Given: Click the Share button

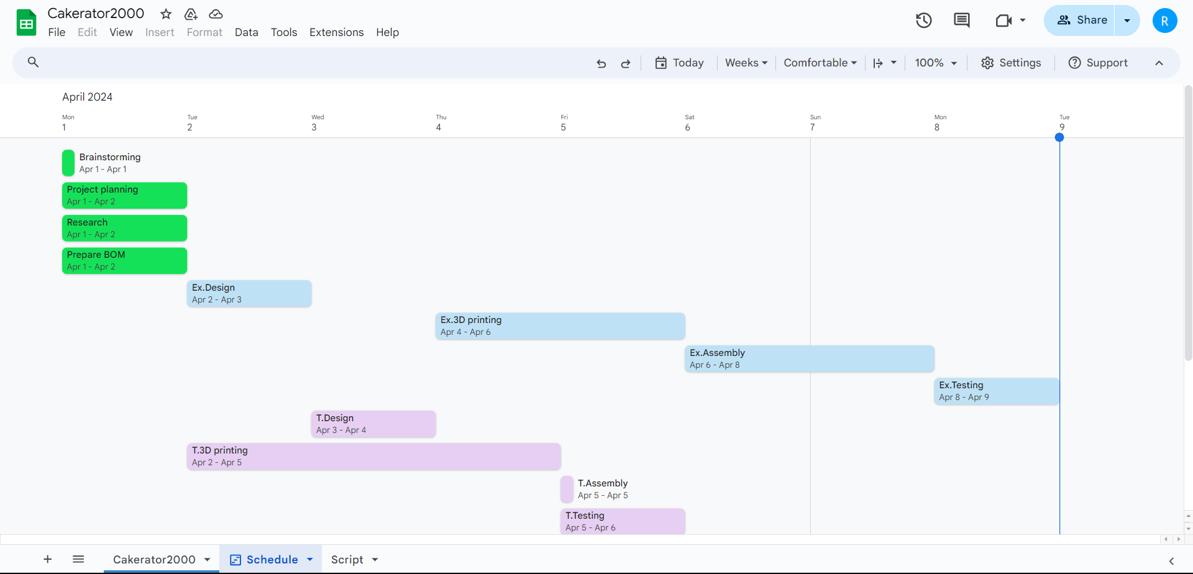Looking at the screenshot, I should tap(1081, 20).
